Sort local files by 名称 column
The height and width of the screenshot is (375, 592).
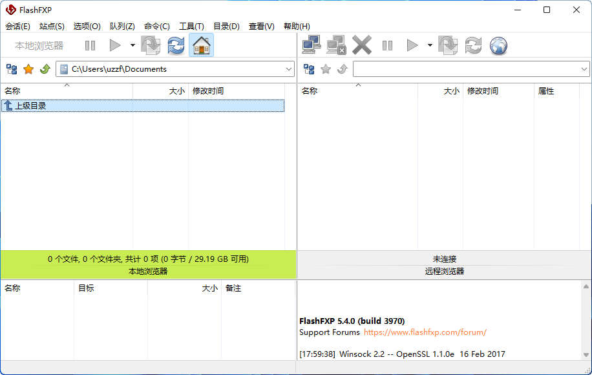pos(67,91)
